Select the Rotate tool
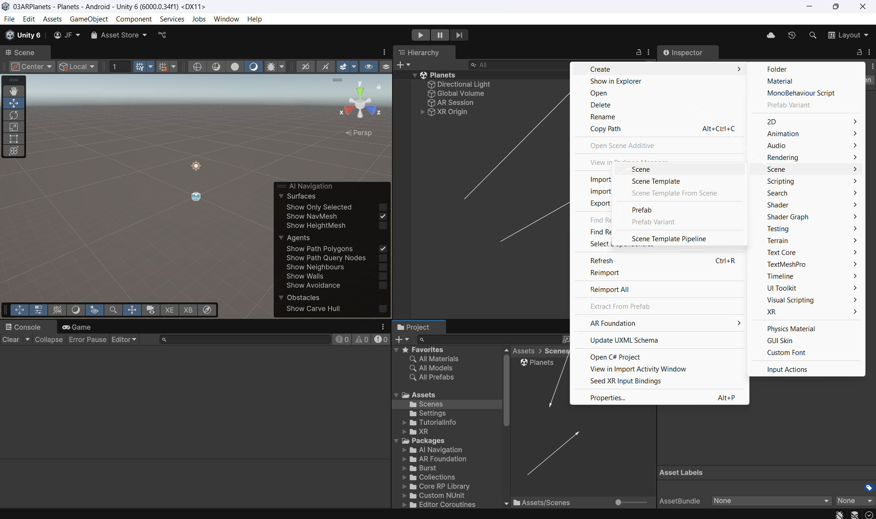This screenshot has width=876, height=519. point(14,115)
